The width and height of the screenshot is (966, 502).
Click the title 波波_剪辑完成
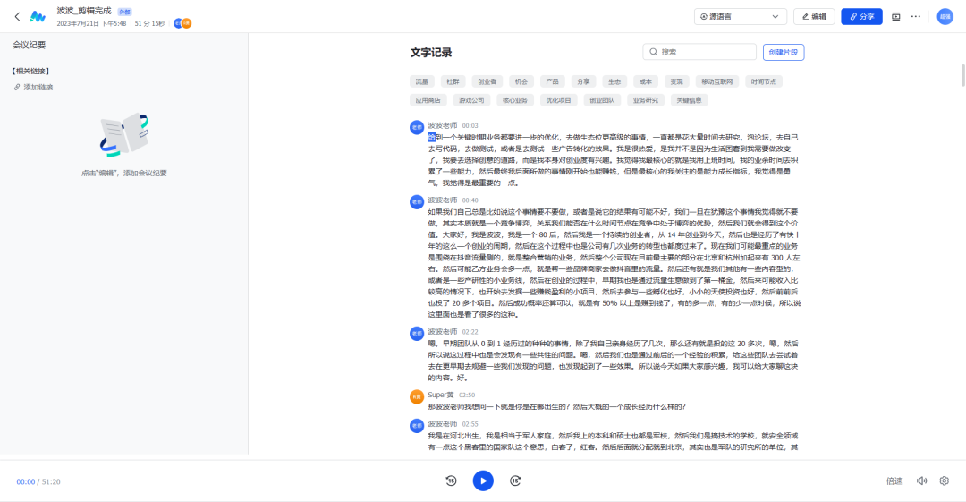pyautogui.click(x=84, y=11)
